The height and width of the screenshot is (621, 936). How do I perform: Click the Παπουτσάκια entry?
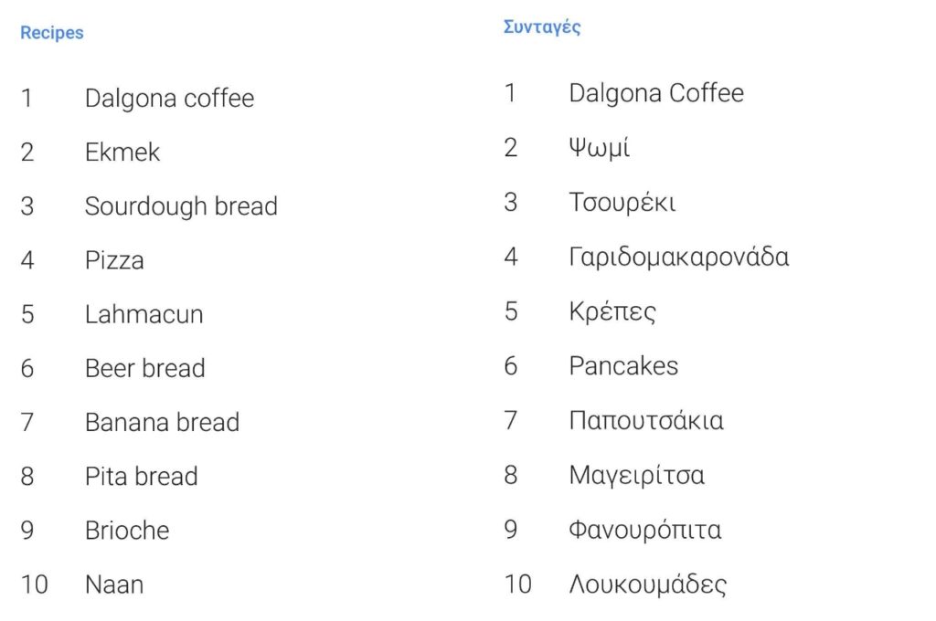tap(646, 421)
